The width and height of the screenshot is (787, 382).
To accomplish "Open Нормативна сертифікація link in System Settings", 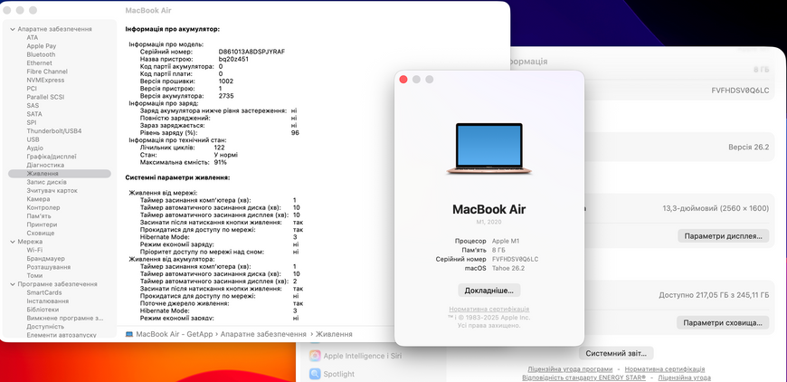I will coord(665,369).
